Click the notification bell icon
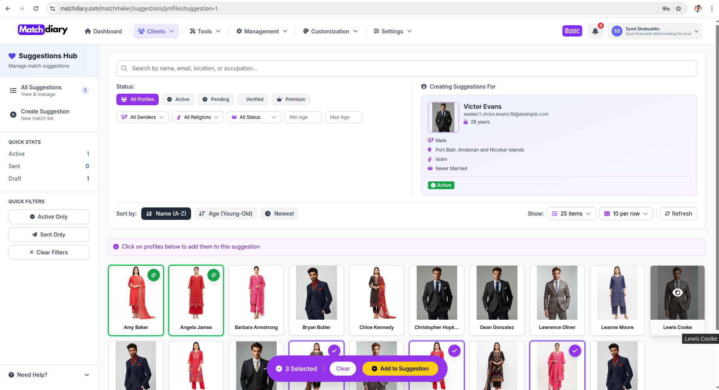The width and height of the screenshot is (719, 390). tap(595, 31)
